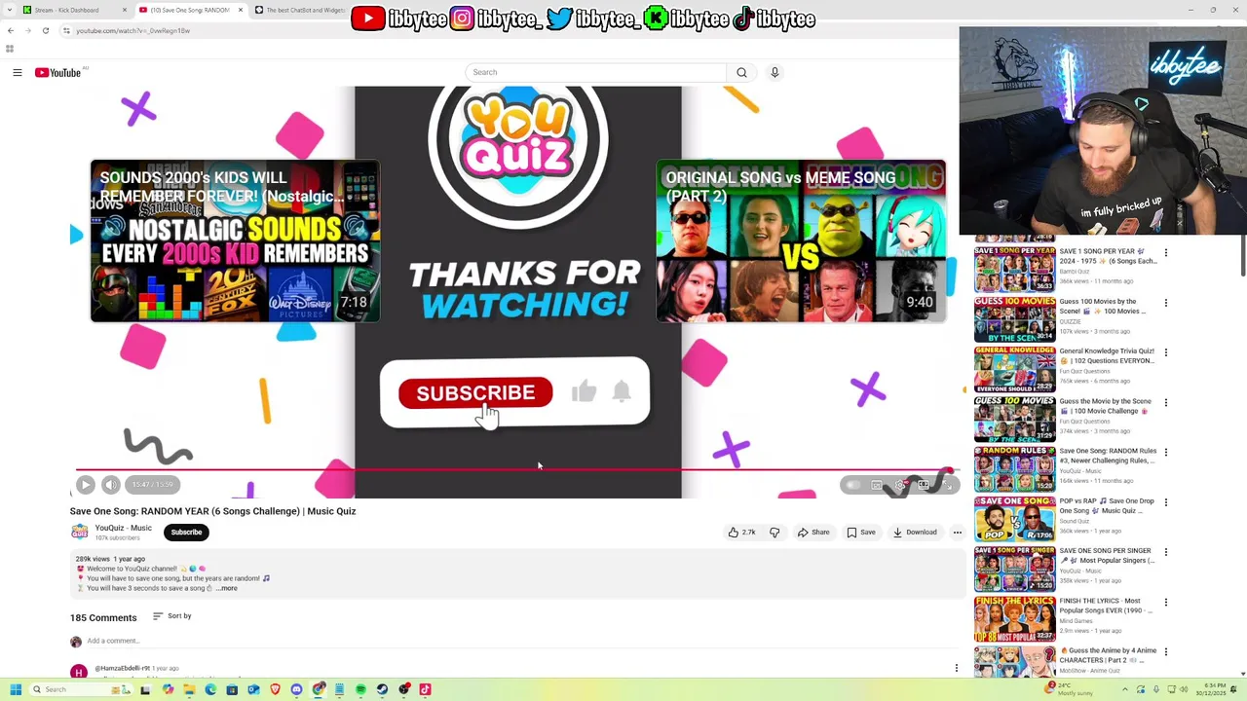Open end-screen video Nostalgic Sounds 2000s Kids
This screenshot has height=701, width=1247.
pos(235,241)
